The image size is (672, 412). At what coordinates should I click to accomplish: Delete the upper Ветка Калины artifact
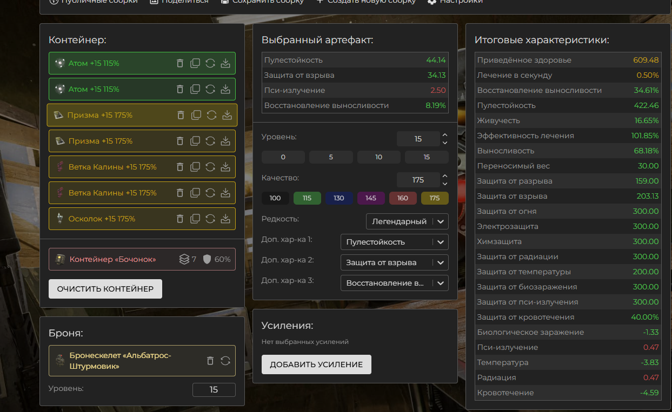180,167
